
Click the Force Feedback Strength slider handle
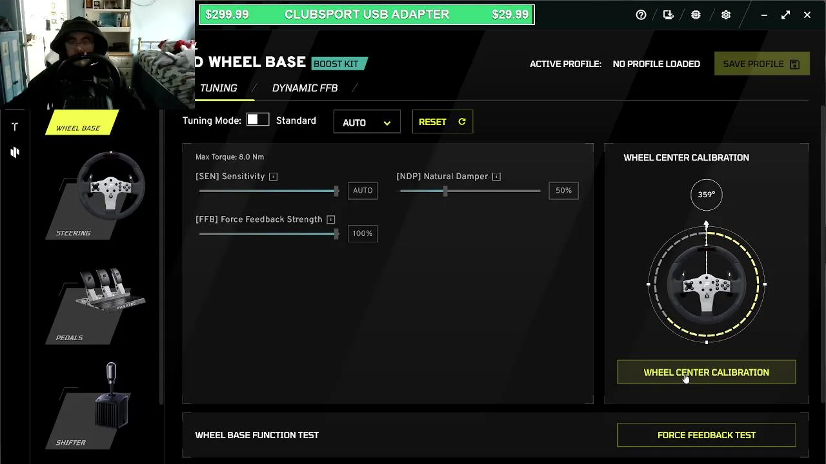336,234
